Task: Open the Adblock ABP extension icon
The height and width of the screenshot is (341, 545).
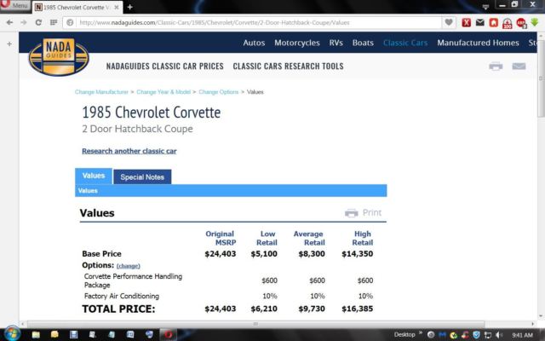Action: [521, 23]
